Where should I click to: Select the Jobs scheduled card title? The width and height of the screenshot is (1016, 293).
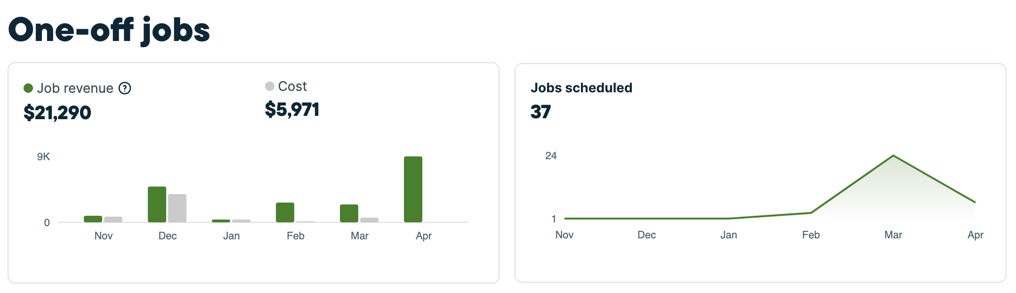(582, 88)
